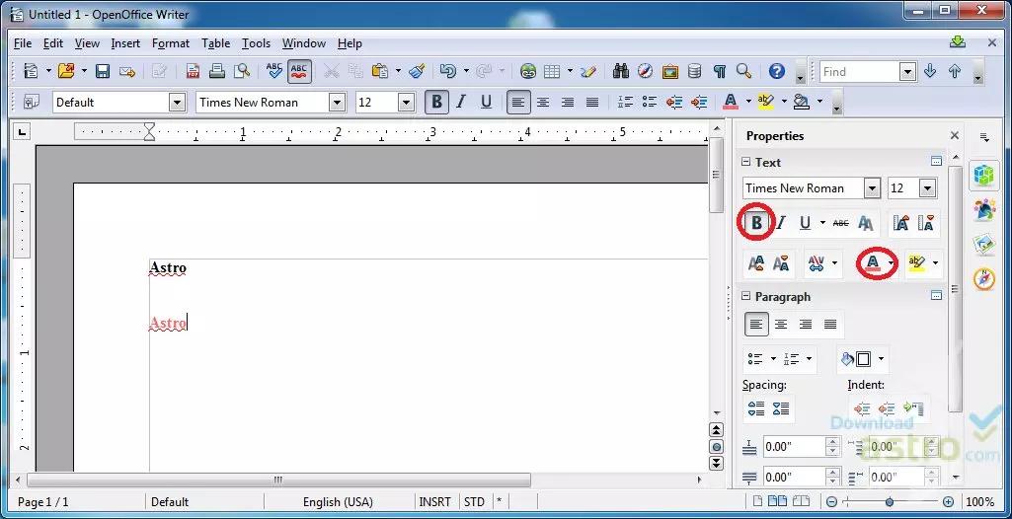
Task: Select the Format Paintbrush icon
Action: pyautogui.click(x=417, y=71)
